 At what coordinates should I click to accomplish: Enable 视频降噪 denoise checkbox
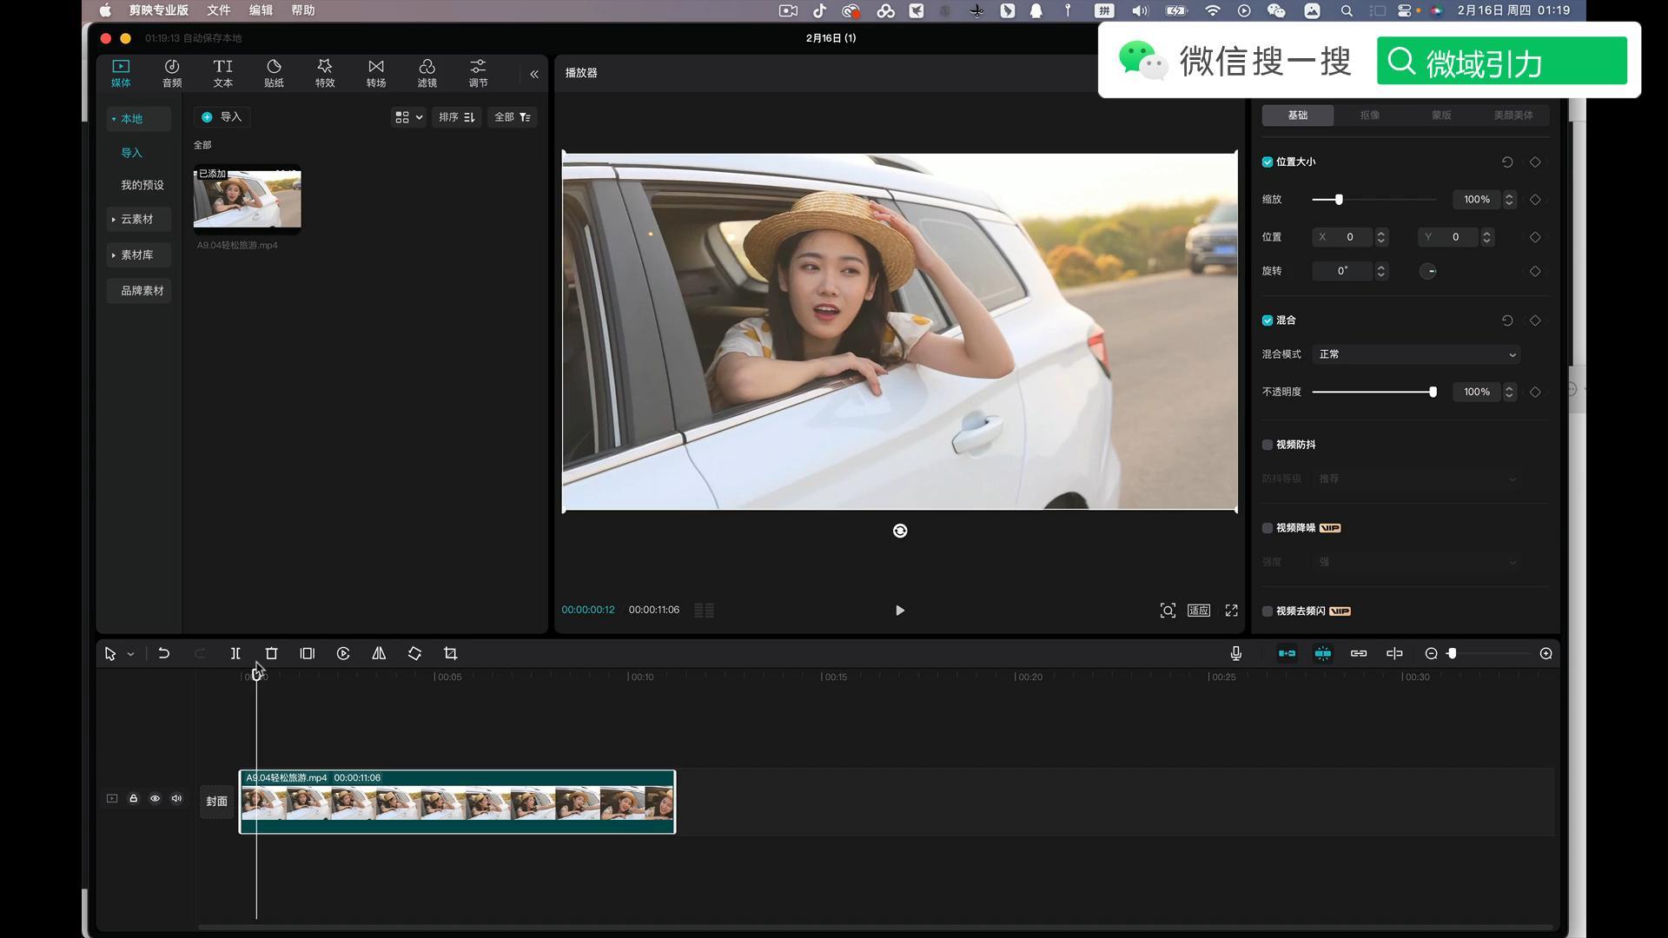[1268, 528]
